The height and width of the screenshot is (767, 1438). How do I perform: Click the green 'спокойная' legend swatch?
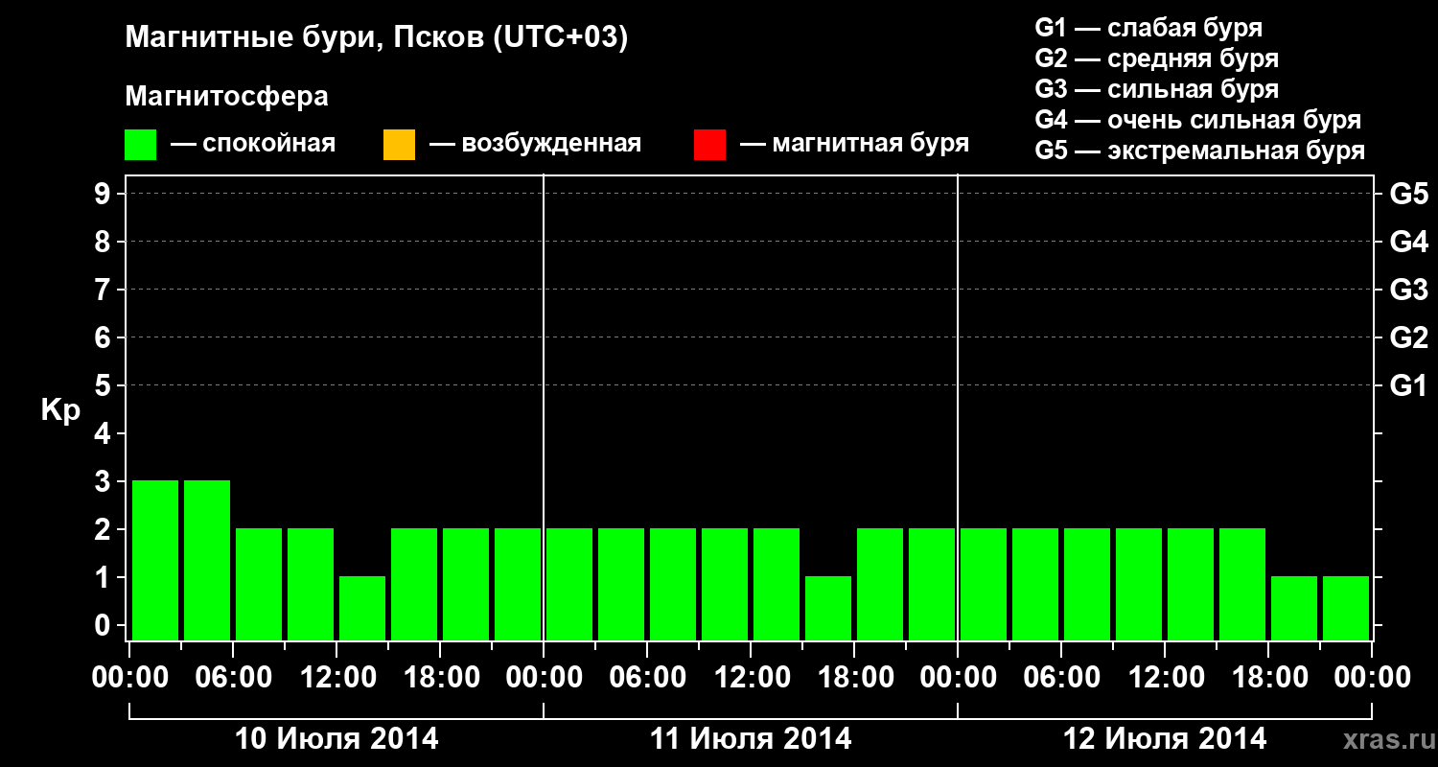tap(141, 145)
